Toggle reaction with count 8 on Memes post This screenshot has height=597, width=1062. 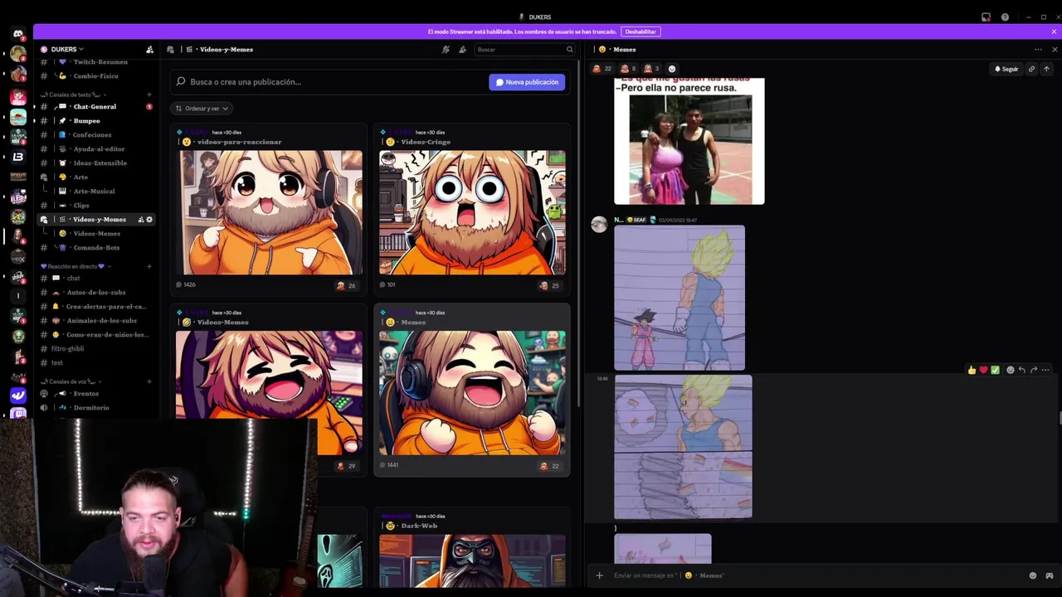[x=628, y=69]
